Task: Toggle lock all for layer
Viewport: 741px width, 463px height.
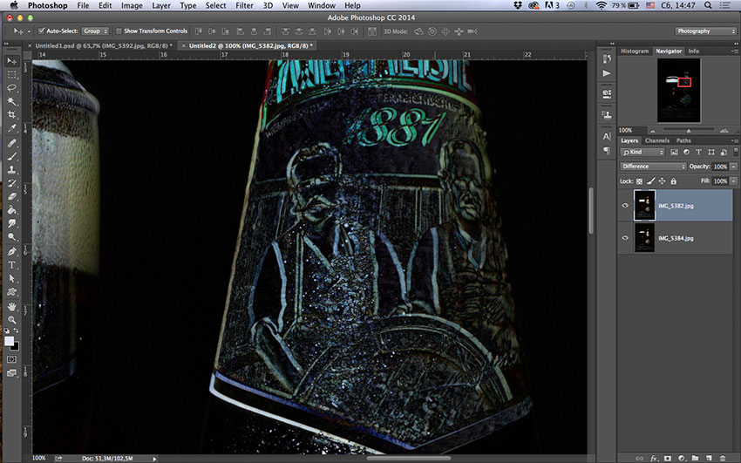Action: pyautogui.click(x=673, y=181)
